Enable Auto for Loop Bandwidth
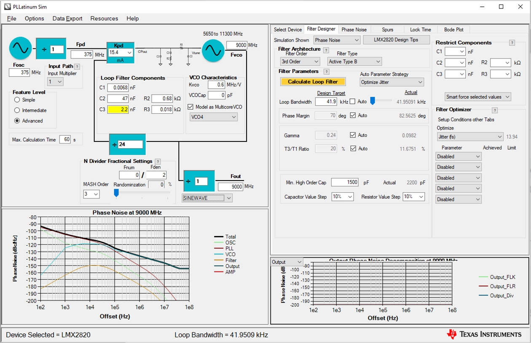Viewport: 531px width, 343px height. [x=352, y=102]
